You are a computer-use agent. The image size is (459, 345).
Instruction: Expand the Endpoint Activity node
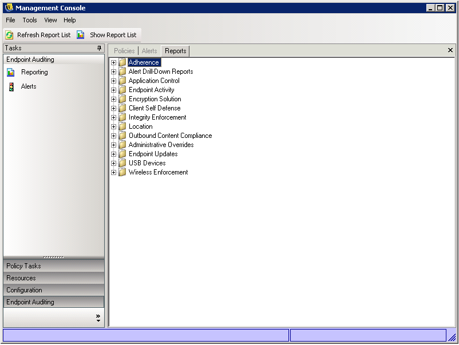point(113,90)
